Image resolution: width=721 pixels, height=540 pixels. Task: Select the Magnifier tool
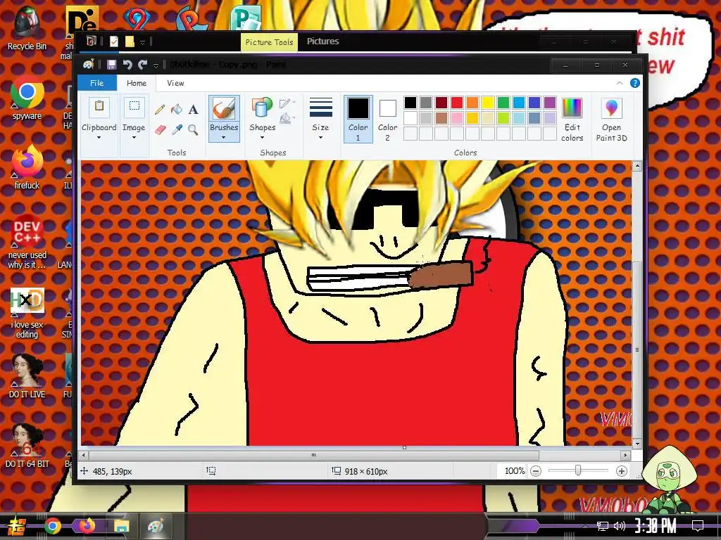[193, 130]
